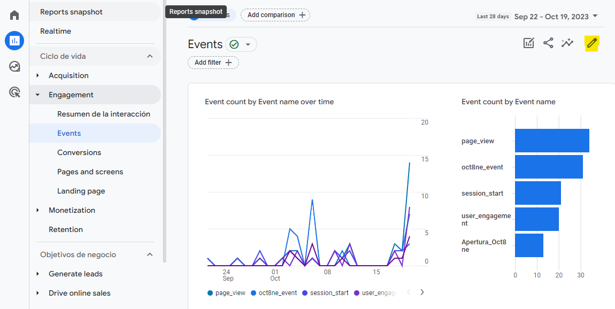Open the Home icon in left rail
The image size is (615, 309).
(x=14, y=14)
